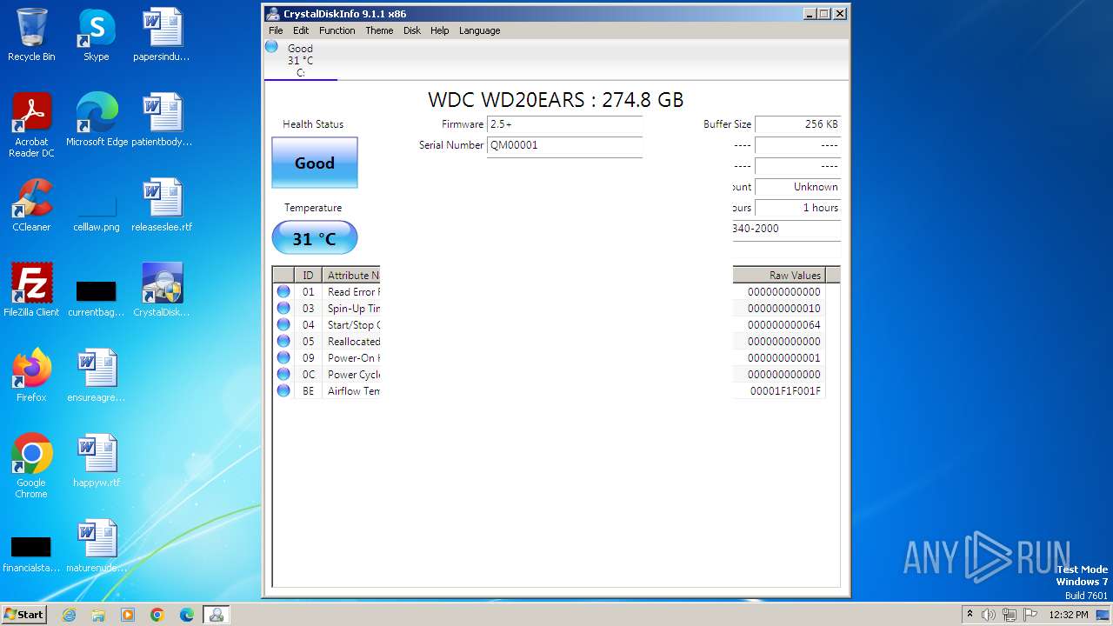Click the Attribute Name column header
The width and height of the screenshot is (1113, 626).
click(x=351, y=275)
